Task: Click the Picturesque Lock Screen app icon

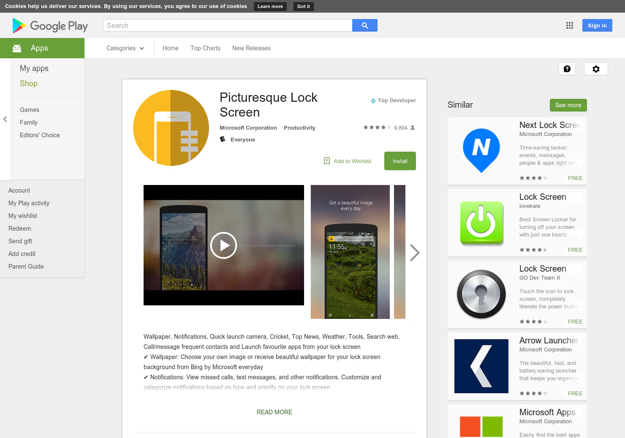Action: [171, 128]
